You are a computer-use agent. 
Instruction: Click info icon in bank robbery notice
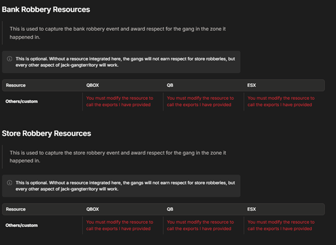(10, 59)
